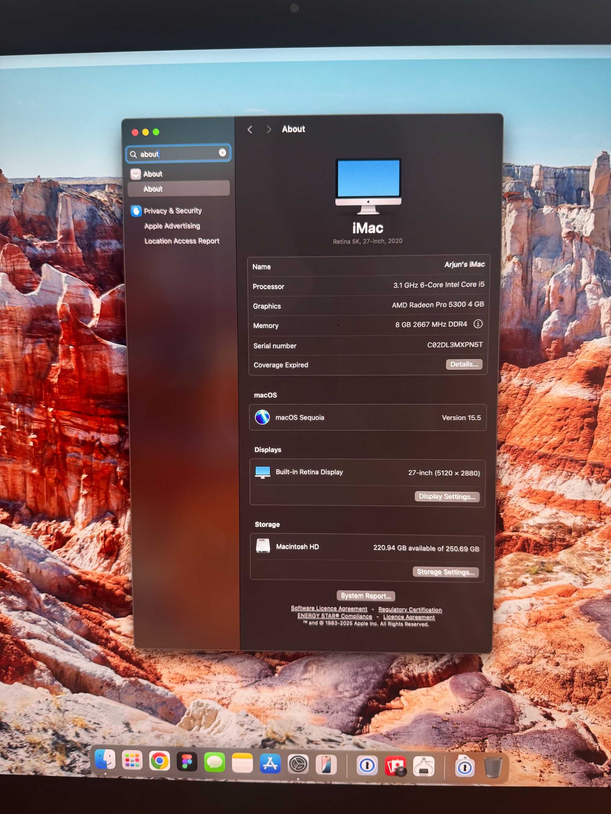Click the iMac illustration image
This screenshot has width=611, height=814.
pyautogui.click(x=368, y=186)
